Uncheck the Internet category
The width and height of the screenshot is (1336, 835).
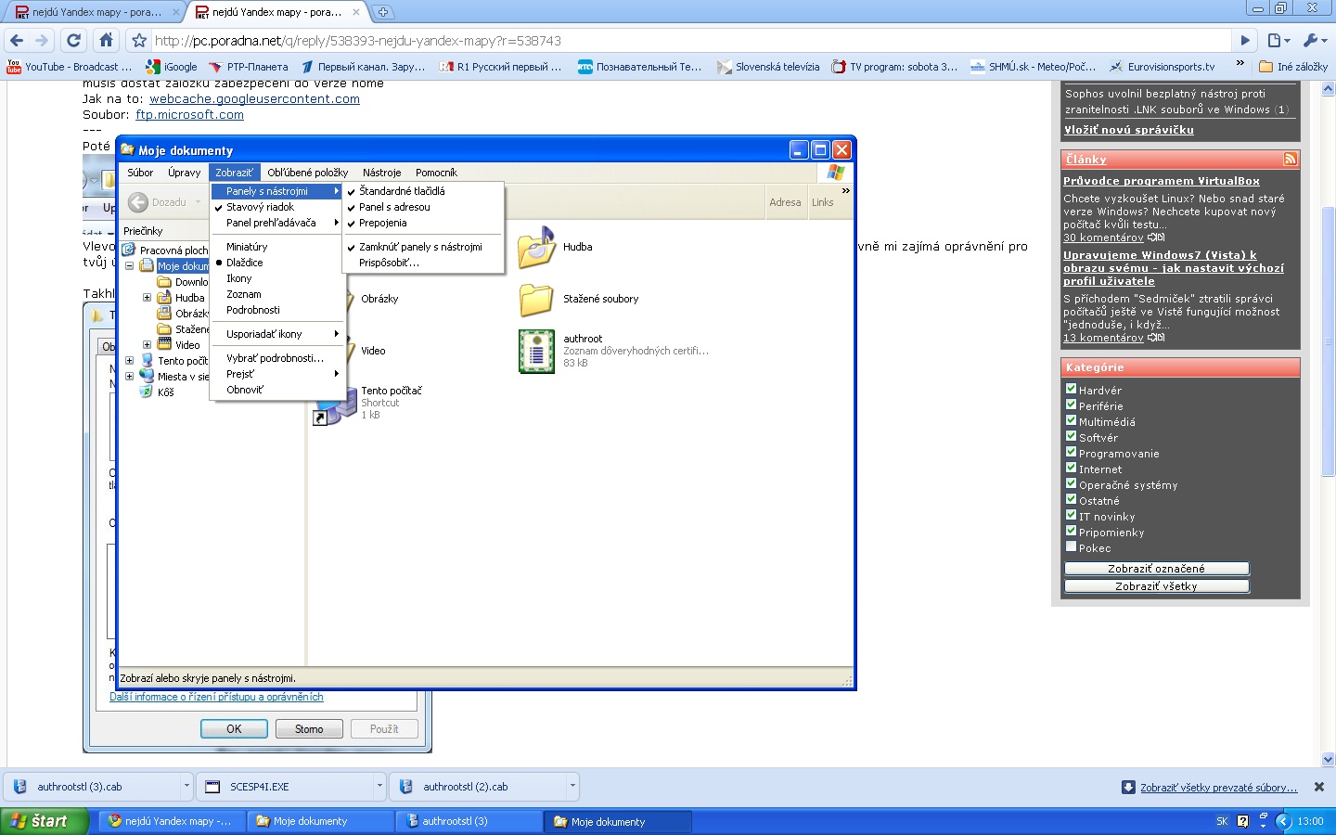[1071, 469]
